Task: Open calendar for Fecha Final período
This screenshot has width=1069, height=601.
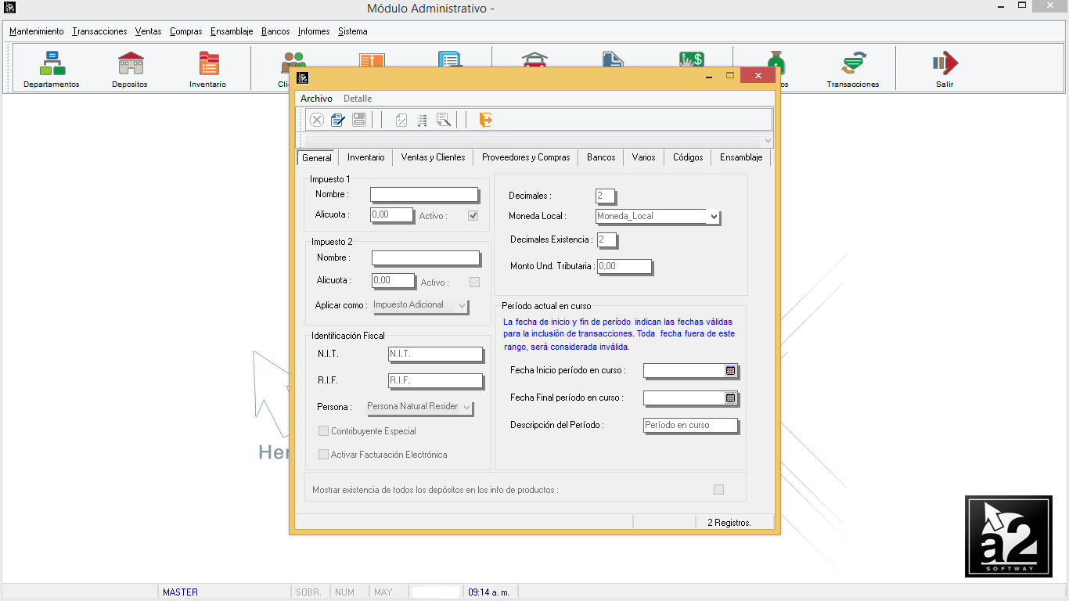Action: tap(730, 398)
